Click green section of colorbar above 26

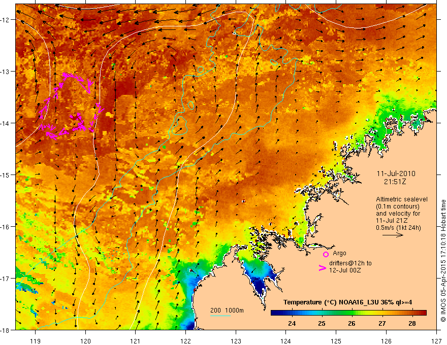click(x=352, y=313)
